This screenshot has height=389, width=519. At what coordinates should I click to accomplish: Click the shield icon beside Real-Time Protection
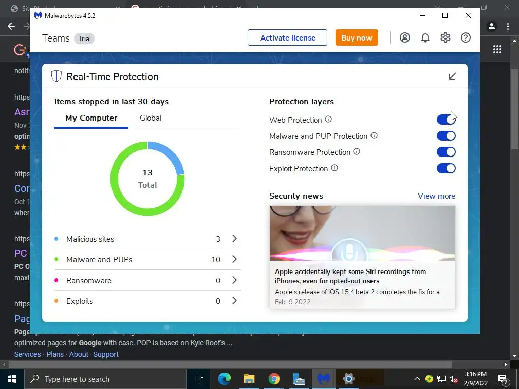coord(56,76)
